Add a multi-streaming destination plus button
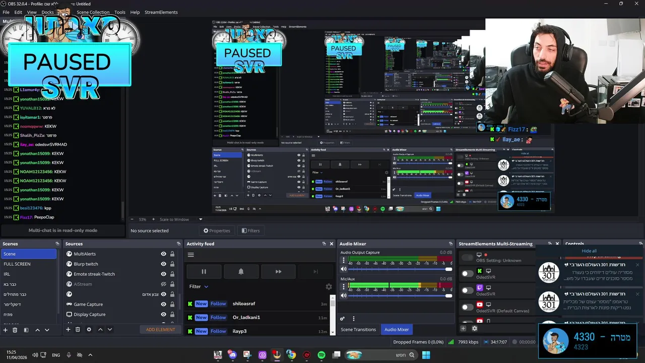This screenshot has height=363, width=645. (x=463, y=329)
